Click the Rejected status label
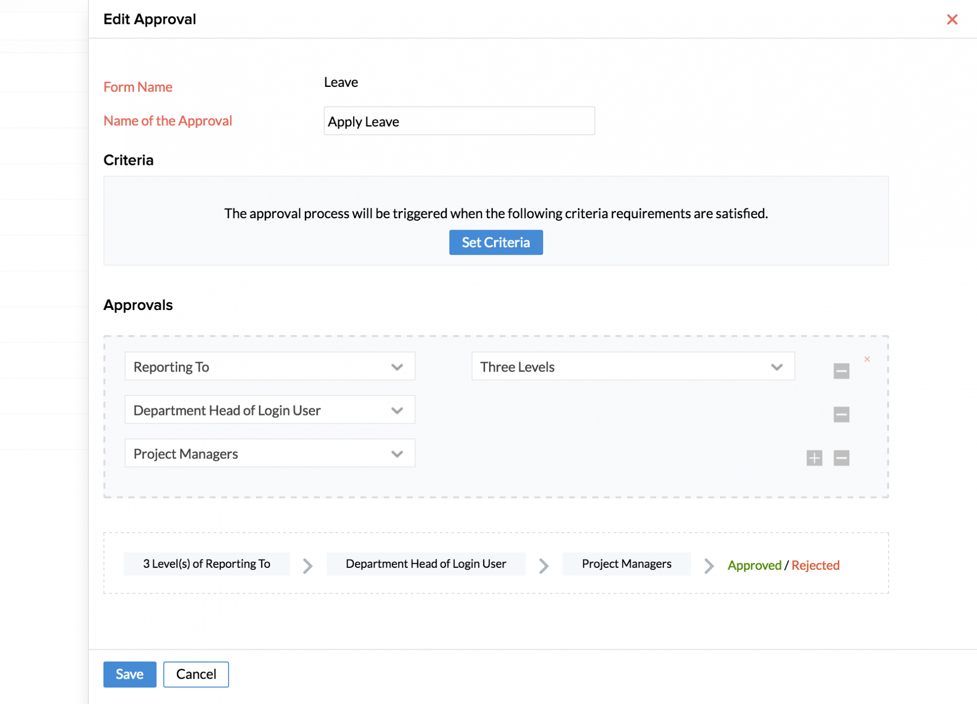Screen dimensions: 977x704 click(815, 565)
